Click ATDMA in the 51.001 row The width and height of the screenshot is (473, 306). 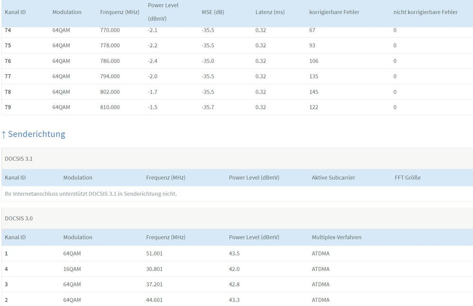[x=321, y=254]
